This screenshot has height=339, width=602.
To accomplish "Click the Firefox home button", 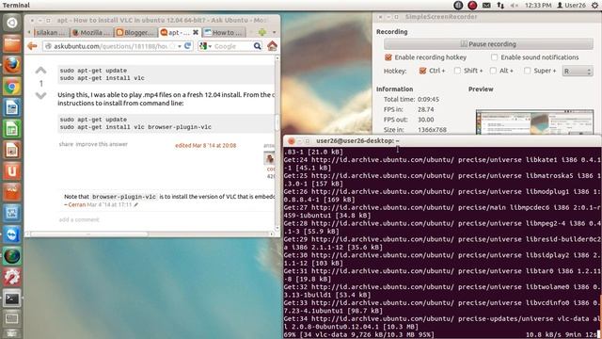I will tap(272, 46).
